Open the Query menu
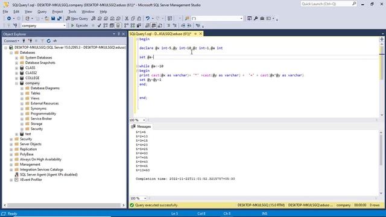 tap(42, 11)
